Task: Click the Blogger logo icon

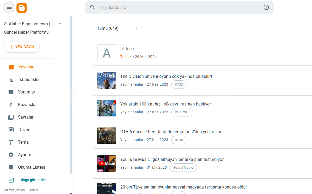Action: [x=22, y=8]
